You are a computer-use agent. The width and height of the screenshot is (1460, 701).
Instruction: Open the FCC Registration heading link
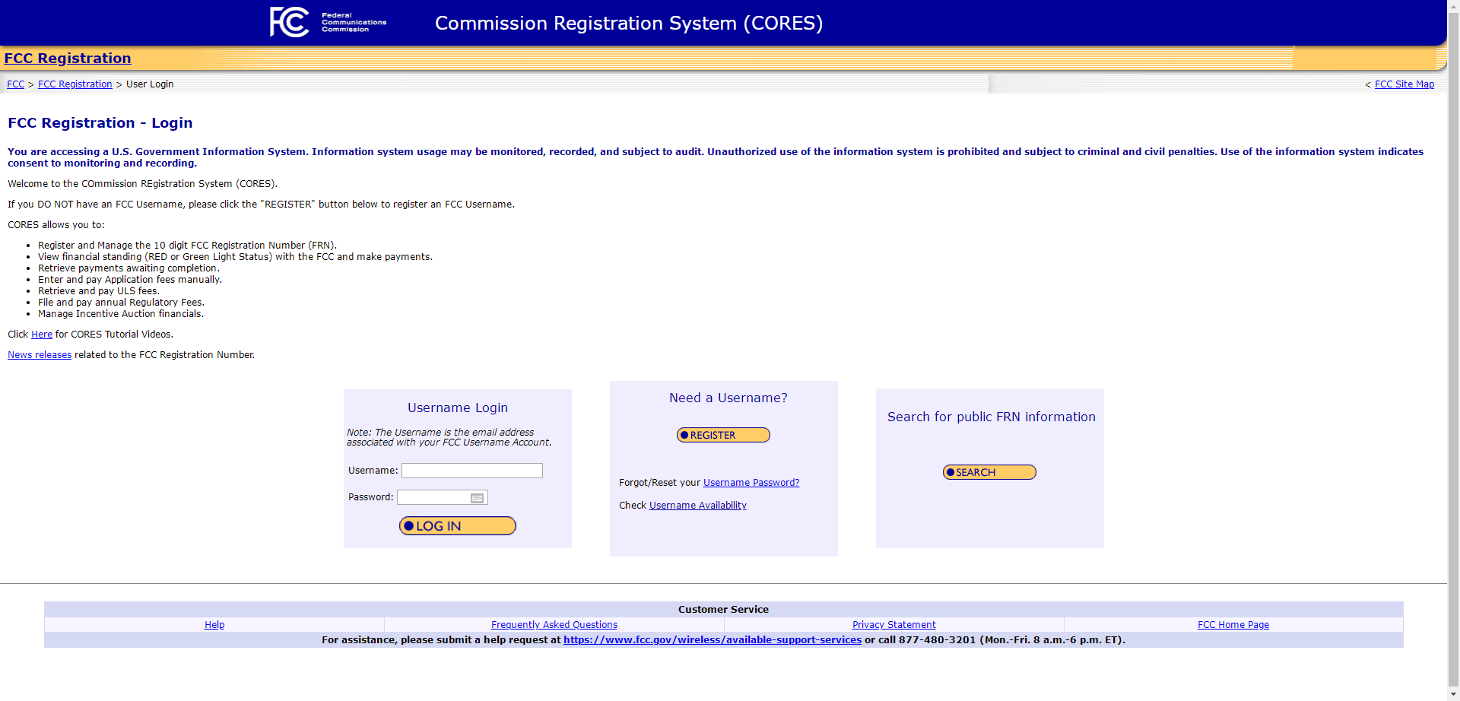click(x=68, y=59)
